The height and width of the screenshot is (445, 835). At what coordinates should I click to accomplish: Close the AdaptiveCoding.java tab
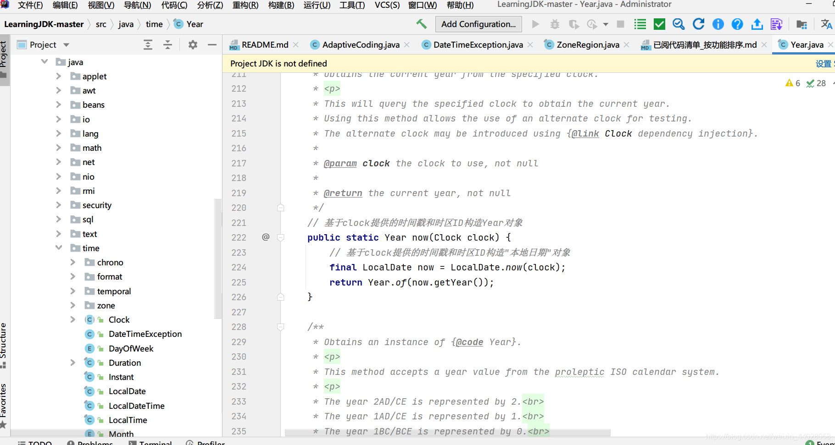(x=407, y=44)
